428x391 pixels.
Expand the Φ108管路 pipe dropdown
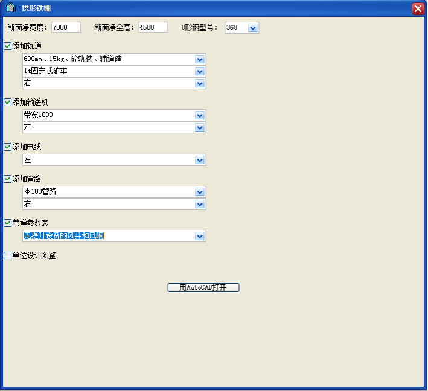(x=200, y=192)
